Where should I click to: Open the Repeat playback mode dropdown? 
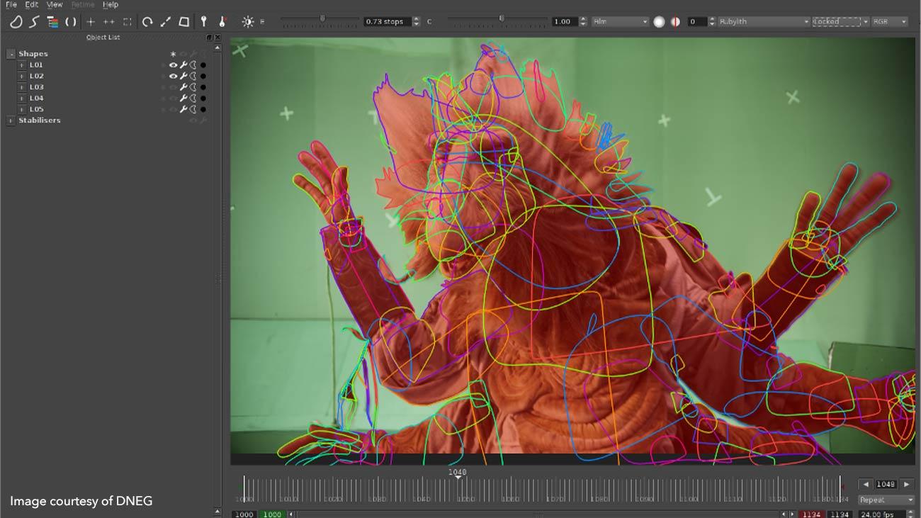(x=886, y=500)
